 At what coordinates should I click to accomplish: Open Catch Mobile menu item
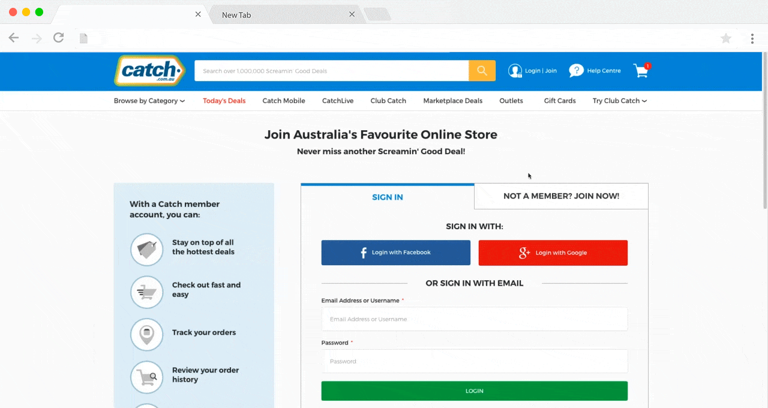pos(284,101)
